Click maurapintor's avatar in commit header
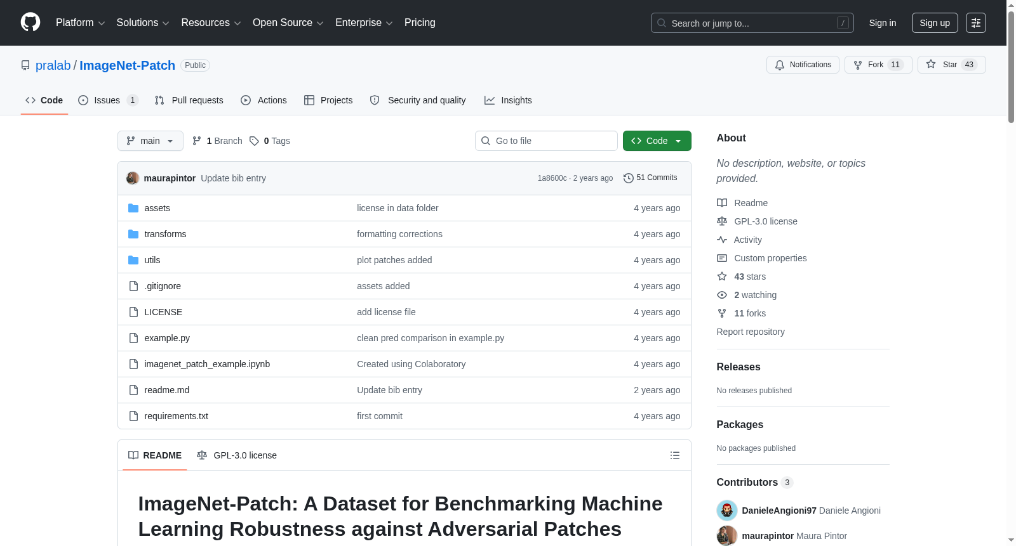The image size is (1016, 546). 133,178
